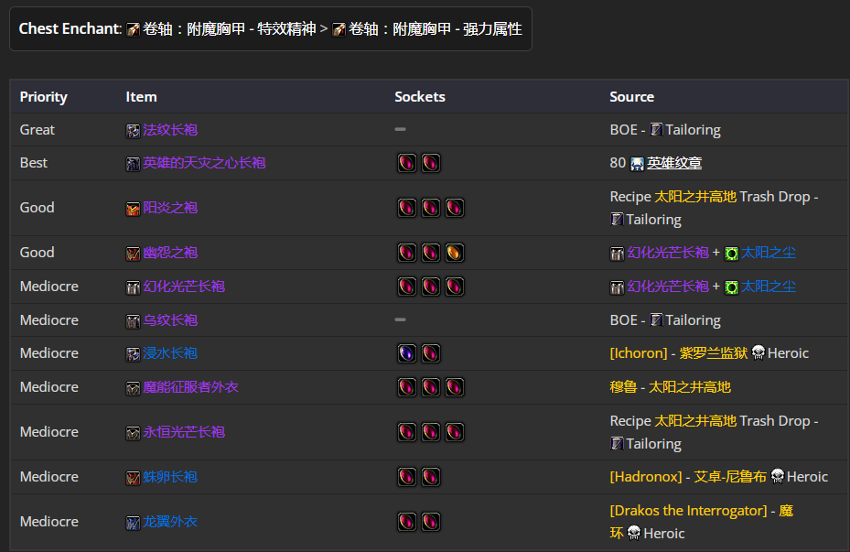
Task: Click the Source column header
Action: [631, 96]
